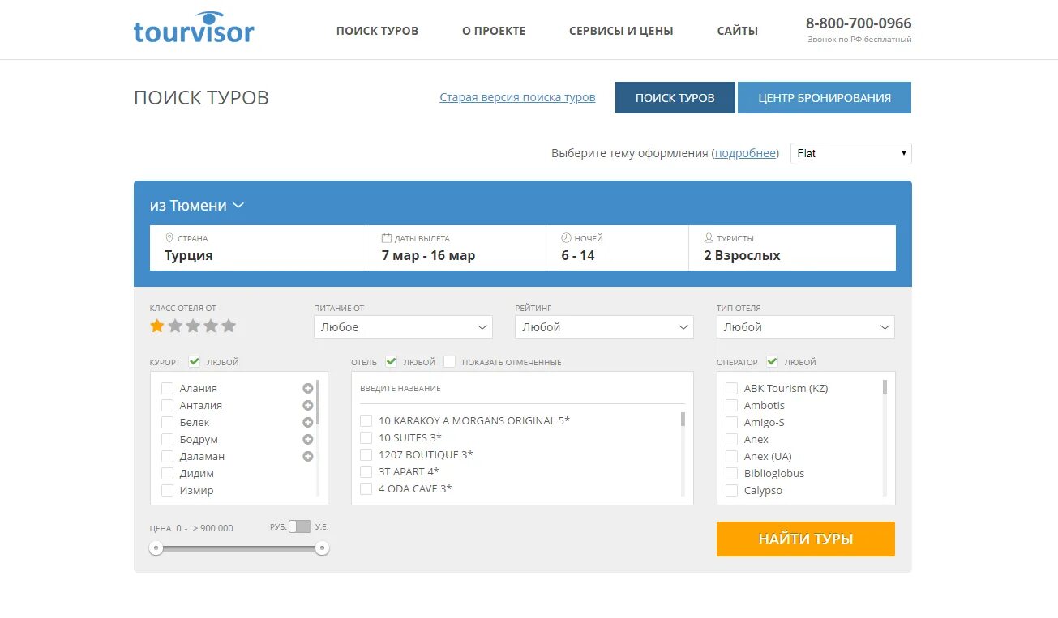The image size is (1058, 618).
Task: Check the 1207 BOUTIQUE 3* hotel
Action: [x=366, y=455]
